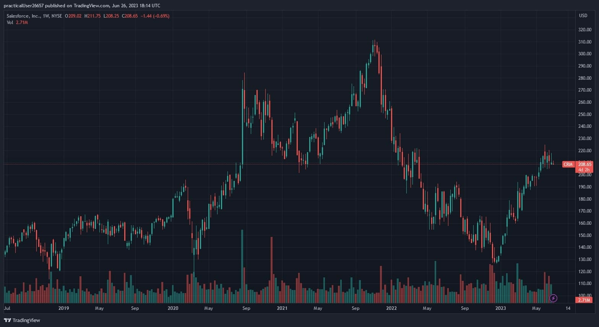Click the 2019 label on time axis
599x327 pixels.
click(x=63, y=308)
